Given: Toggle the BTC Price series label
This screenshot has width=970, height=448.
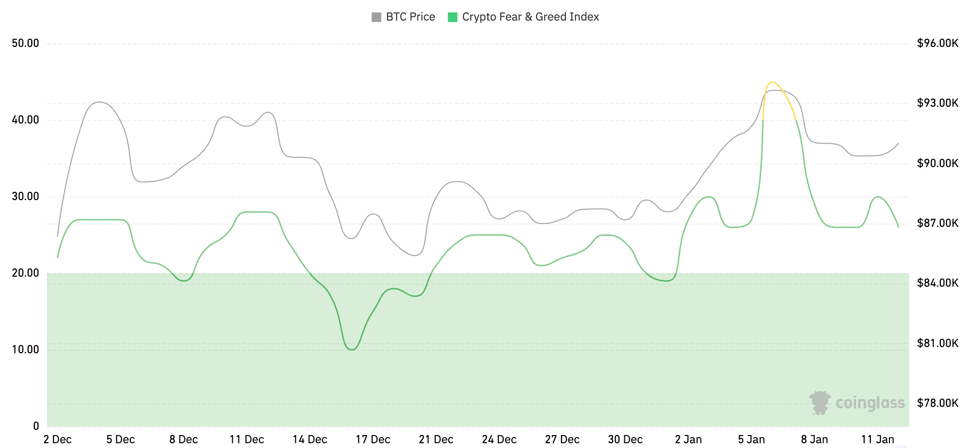Looking at the screenshot, I should coord(410,17).
